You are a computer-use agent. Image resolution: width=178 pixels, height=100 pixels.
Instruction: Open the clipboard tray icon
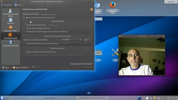coord(147,98)
